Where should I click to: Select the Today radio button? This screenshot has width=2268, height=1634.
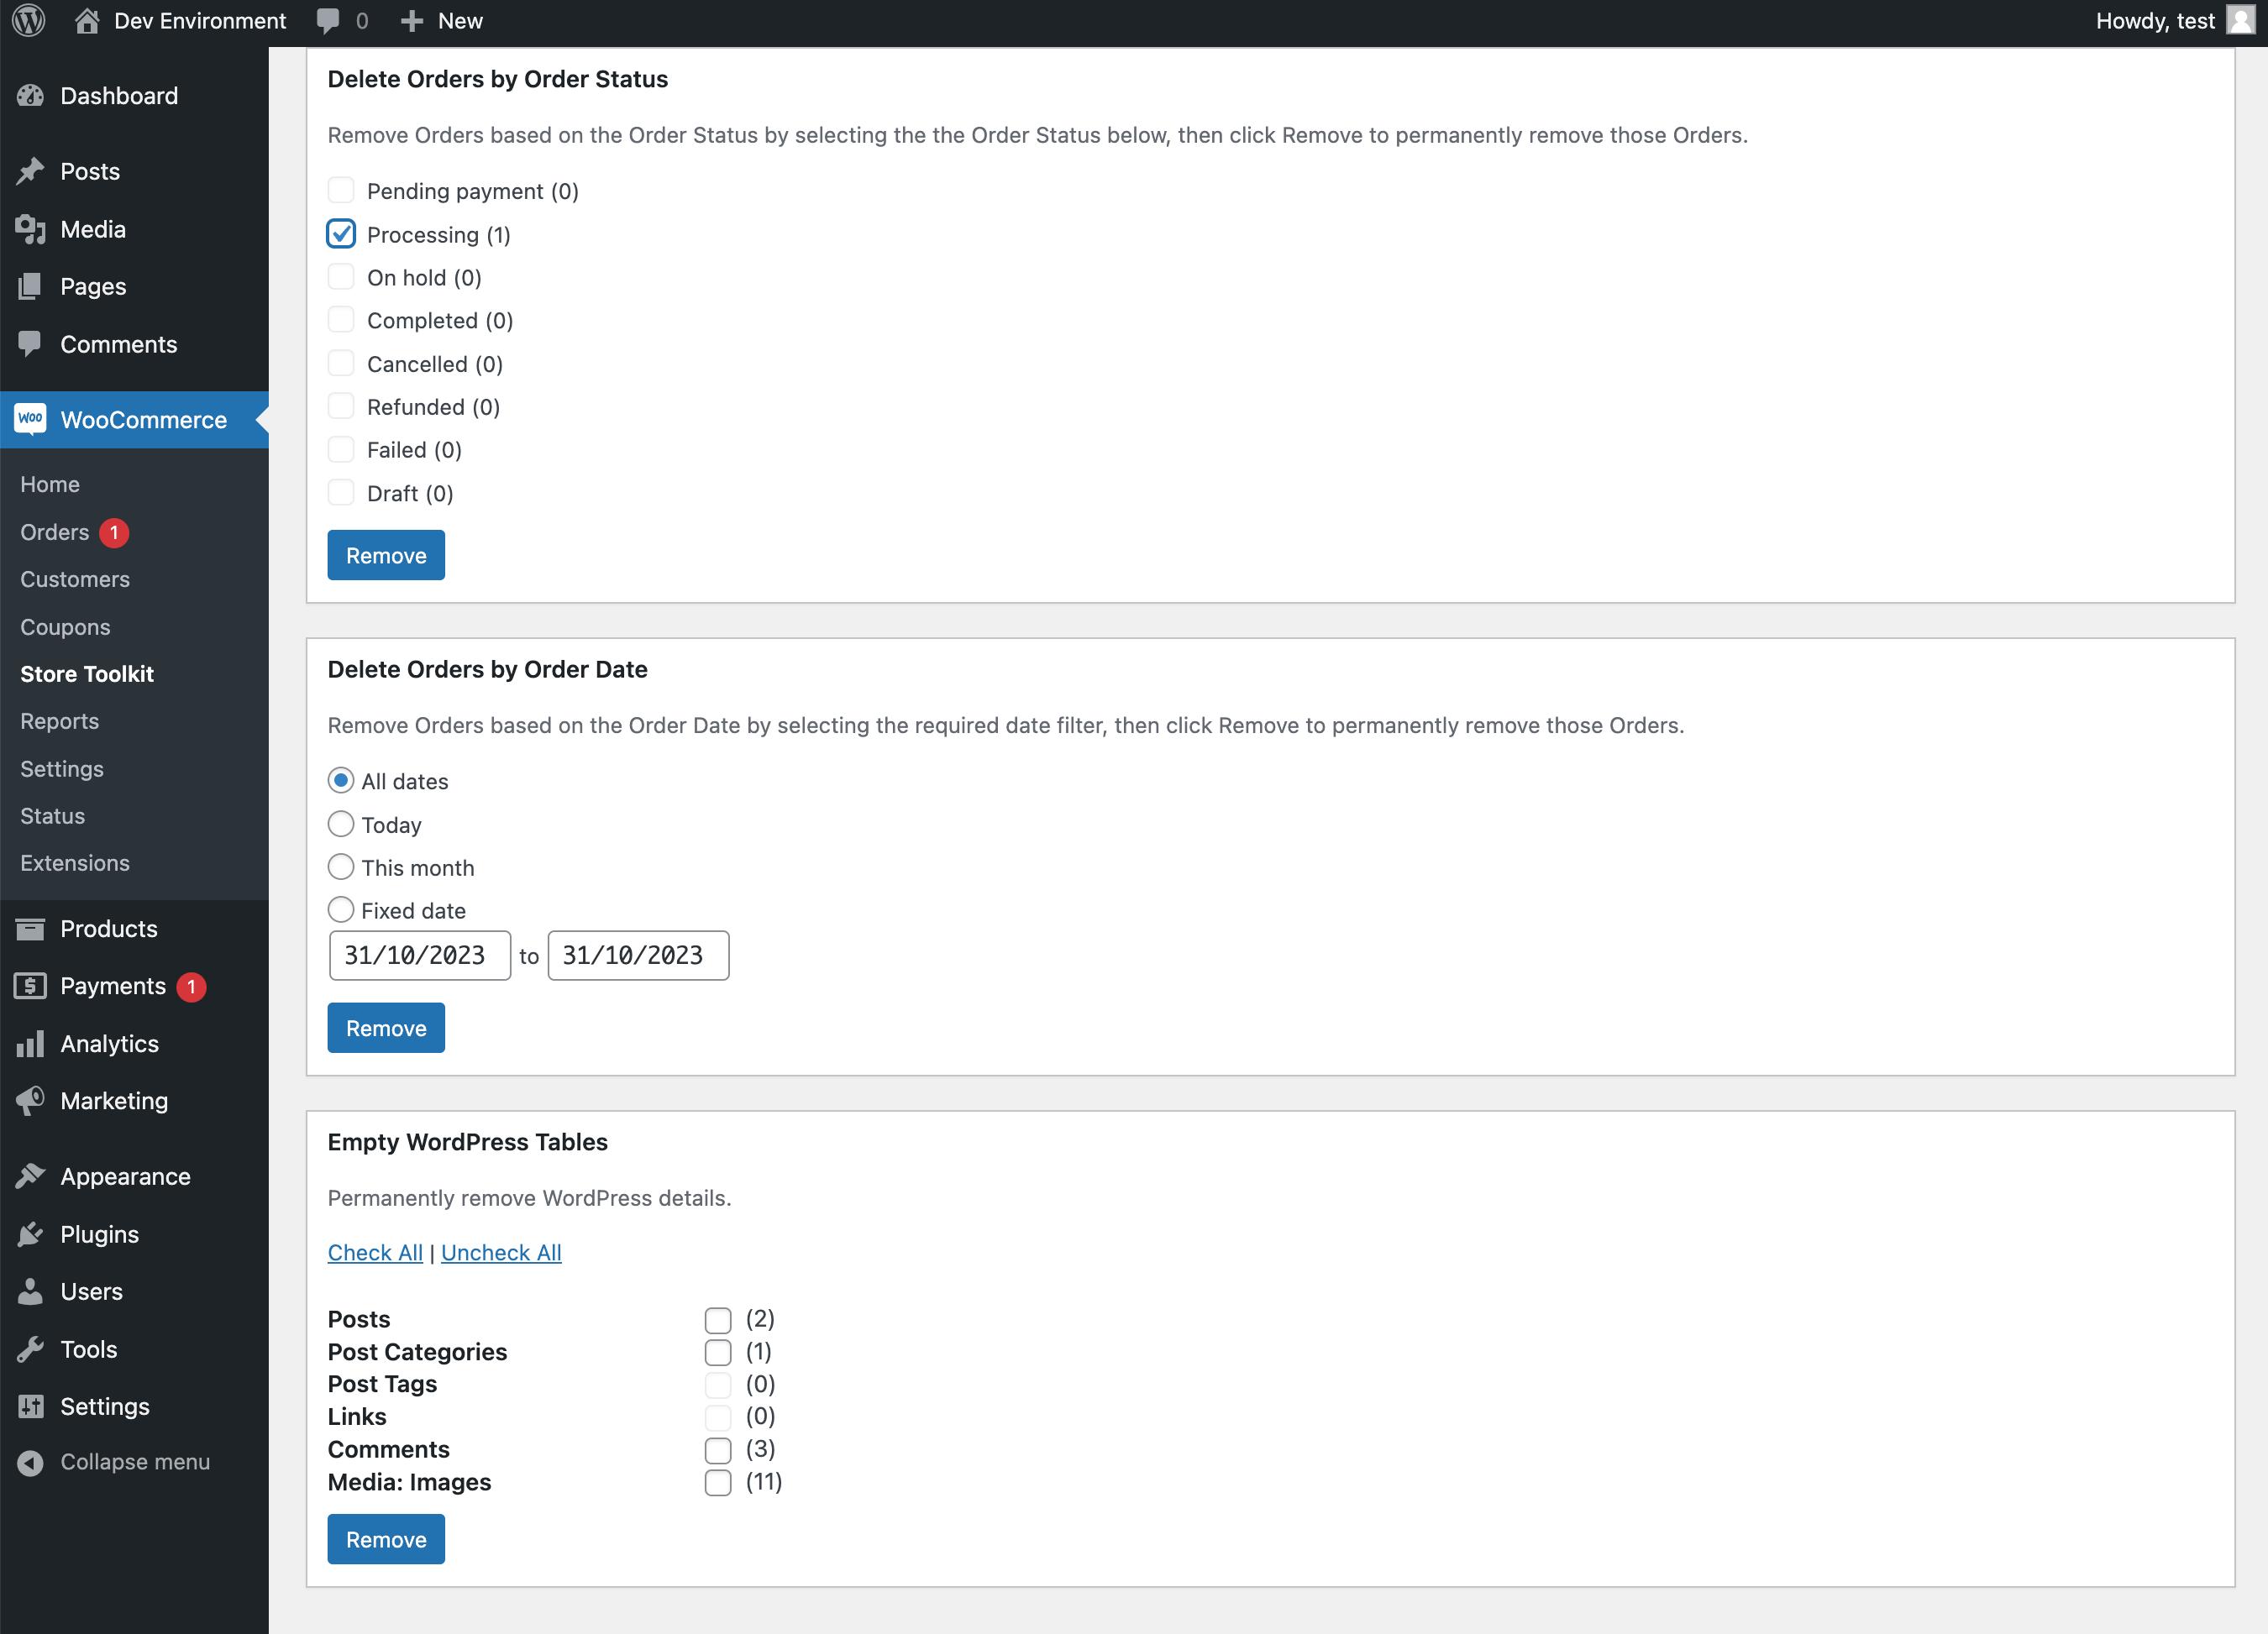pos(340,824)
